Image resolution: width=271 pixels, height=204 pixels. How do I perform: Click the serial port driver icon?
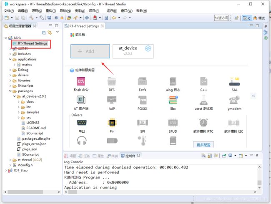82,123
